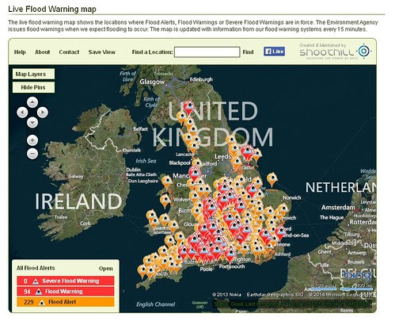This screenshot has width=395, height=325.
Task: Click the IRELAND country label
Action: (78, 201)
